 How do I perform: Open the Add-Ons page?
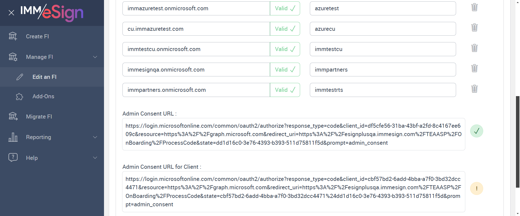tap(43, 96)
